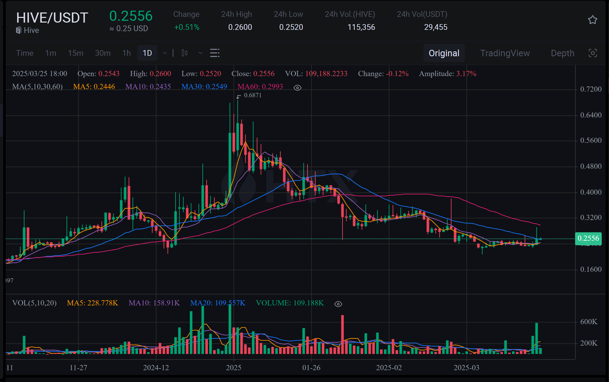Screen dimensions: 609x382
Task: Click the VOL(5,10,20) indicator label
Action: pyautogui.click(x=34, y=303)
